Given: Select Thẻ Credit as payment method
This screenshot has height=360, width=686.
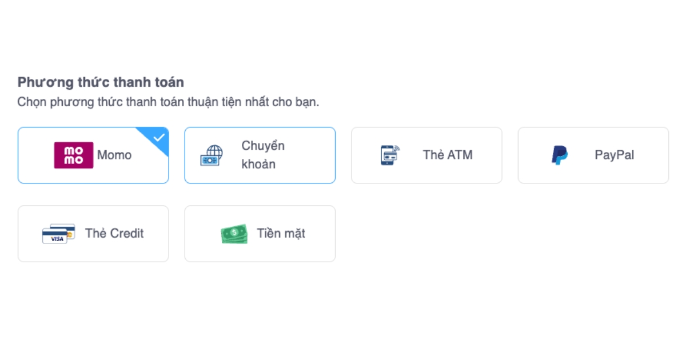Looking at the screenshot, I should tap(93, 233).
